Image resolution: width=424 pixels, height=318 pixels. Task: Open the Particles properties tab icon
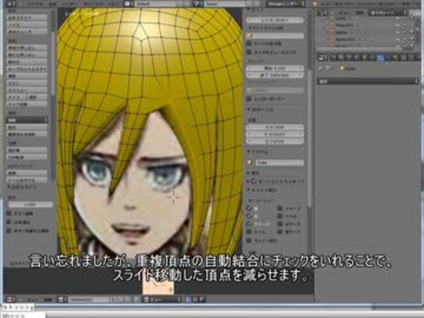pyautogui.click(x=412, y=57)
